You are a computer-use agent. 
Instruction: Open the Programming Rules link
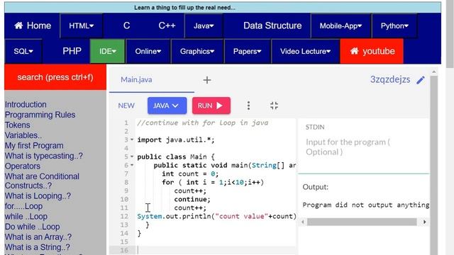point(40,115)
